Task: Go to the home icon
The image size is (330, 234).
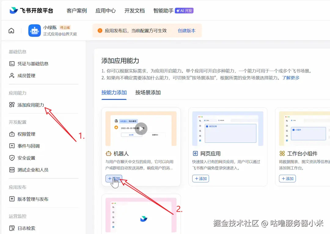Action: (11, 31)
